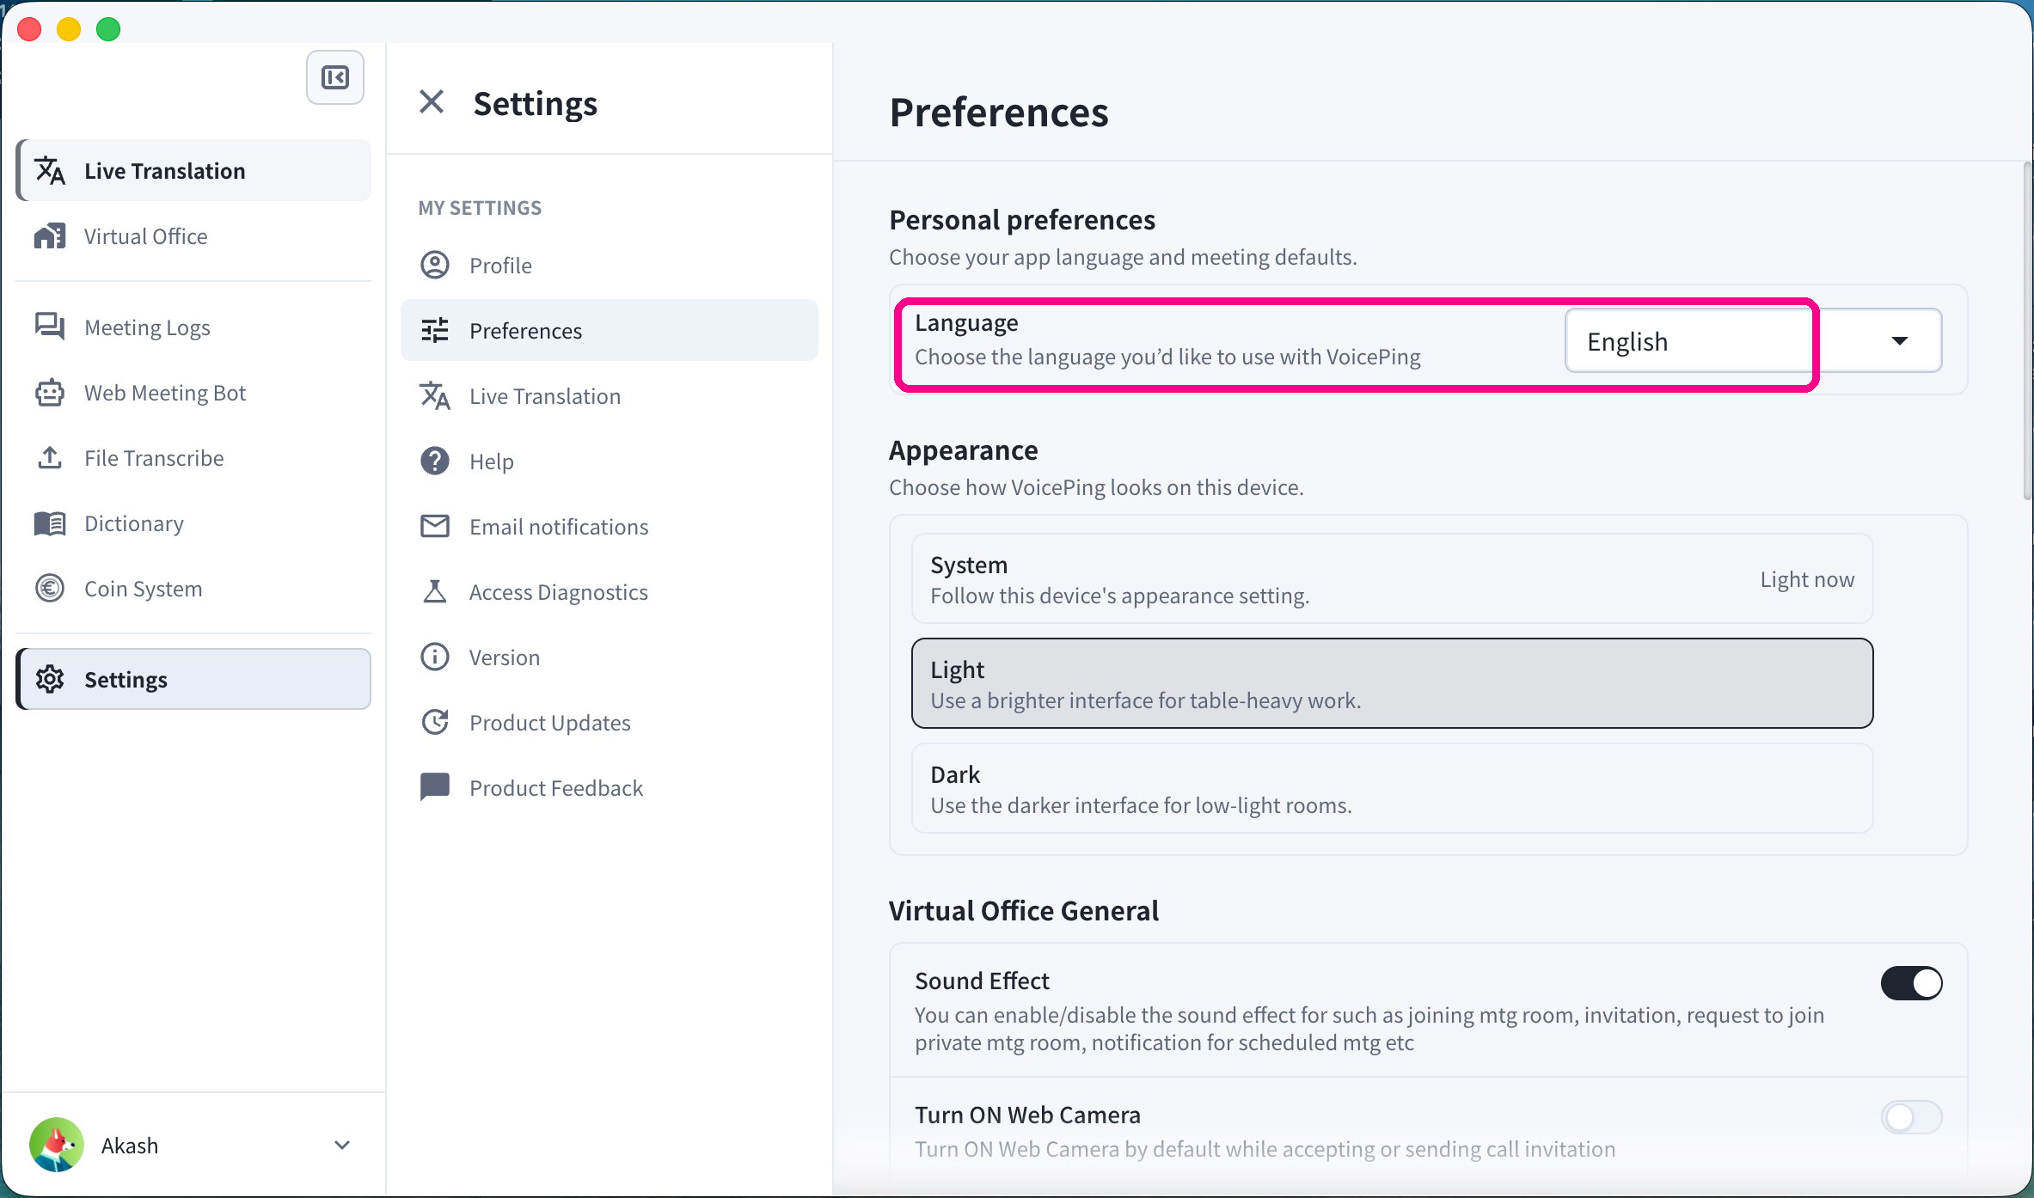Open the Language dropdown showing English
The width and height of the screenshot is (2034, 1198).
click(1753, 340)
